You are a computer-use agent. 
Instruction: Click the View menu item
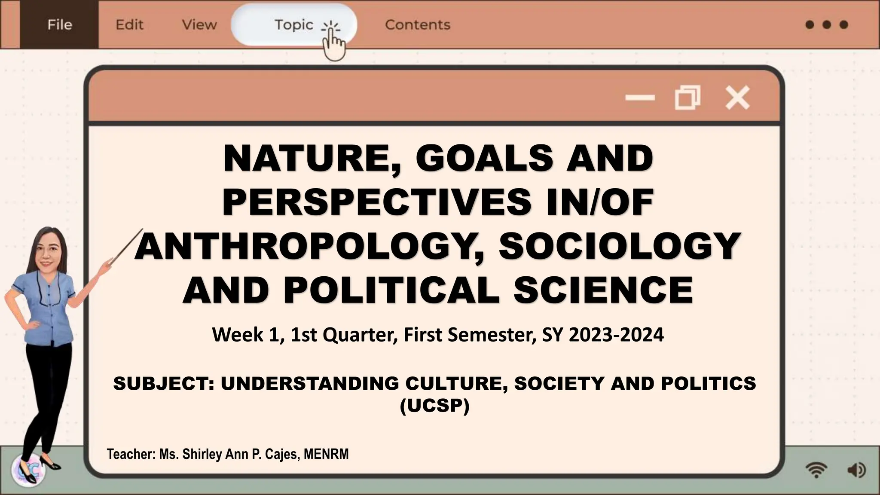click(199, 24)
